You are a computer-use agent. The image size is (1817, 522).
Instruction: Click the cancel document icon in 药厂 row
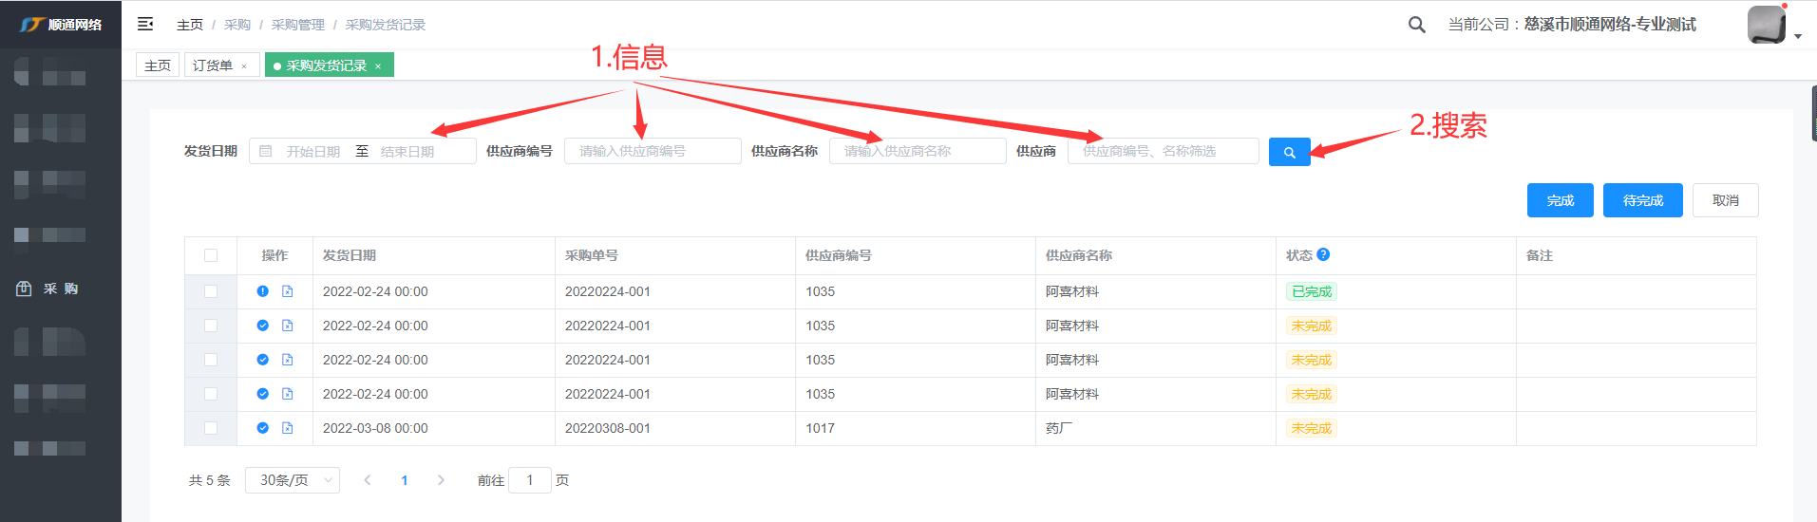click(x=287, y=428)
